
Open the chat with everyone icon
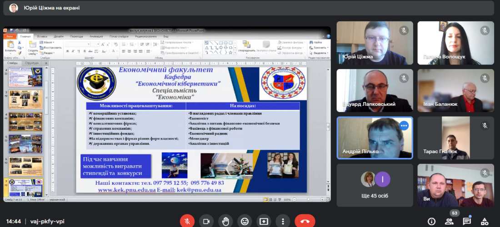pyautogui.click(x=467, y=221)
